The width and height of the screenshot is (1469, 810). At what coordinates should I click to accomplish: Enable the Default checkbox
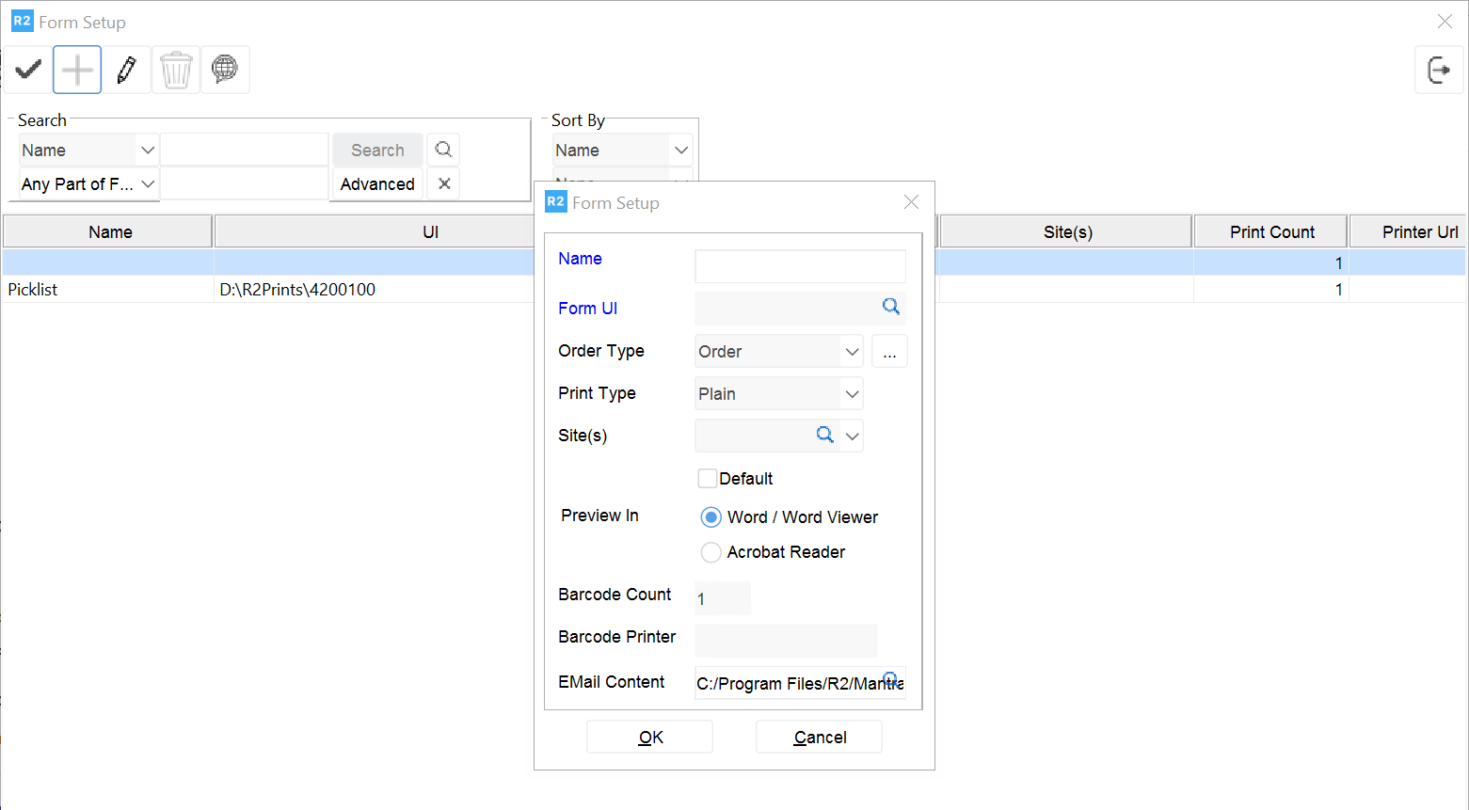pyautogui.click(x=708, y=478)
